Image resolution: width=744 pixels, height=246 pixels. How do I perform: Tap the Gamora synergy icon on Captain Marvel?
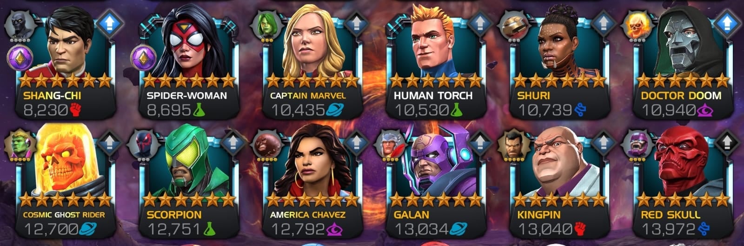[266, 26]
